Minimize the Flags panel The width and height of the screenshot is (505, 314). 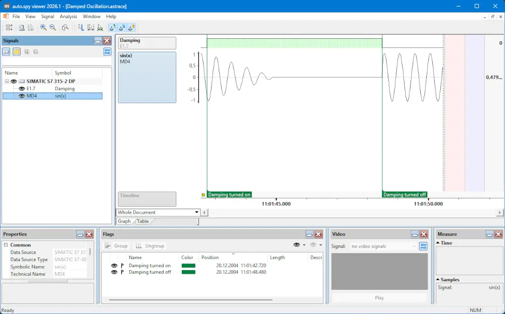click(310, 234)
